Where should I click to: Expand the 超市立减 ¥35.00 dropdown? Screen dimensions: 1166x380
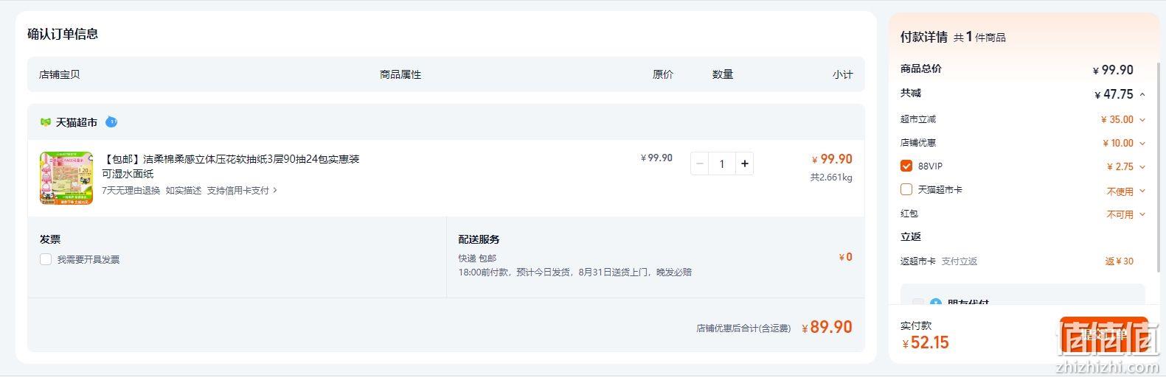(x=1142, y=119)
